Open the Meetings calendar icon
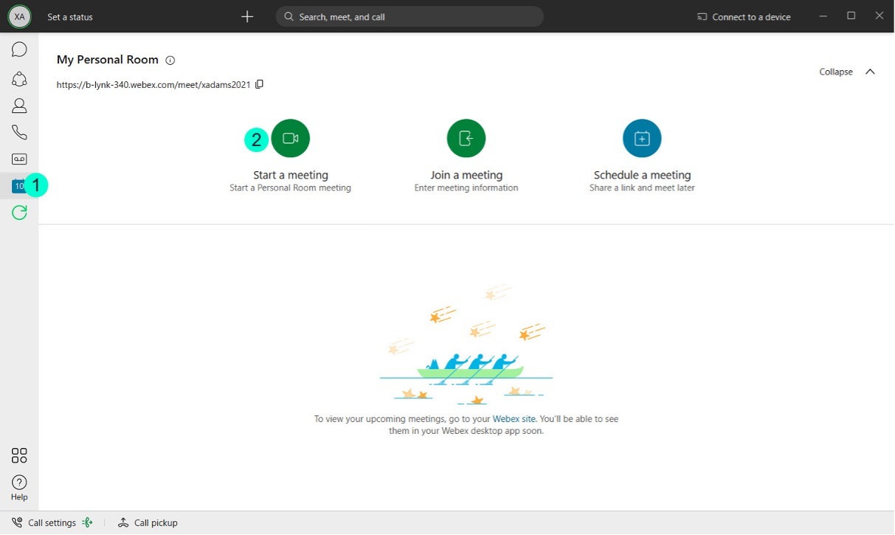895x535 pixels. coord(18,186)
